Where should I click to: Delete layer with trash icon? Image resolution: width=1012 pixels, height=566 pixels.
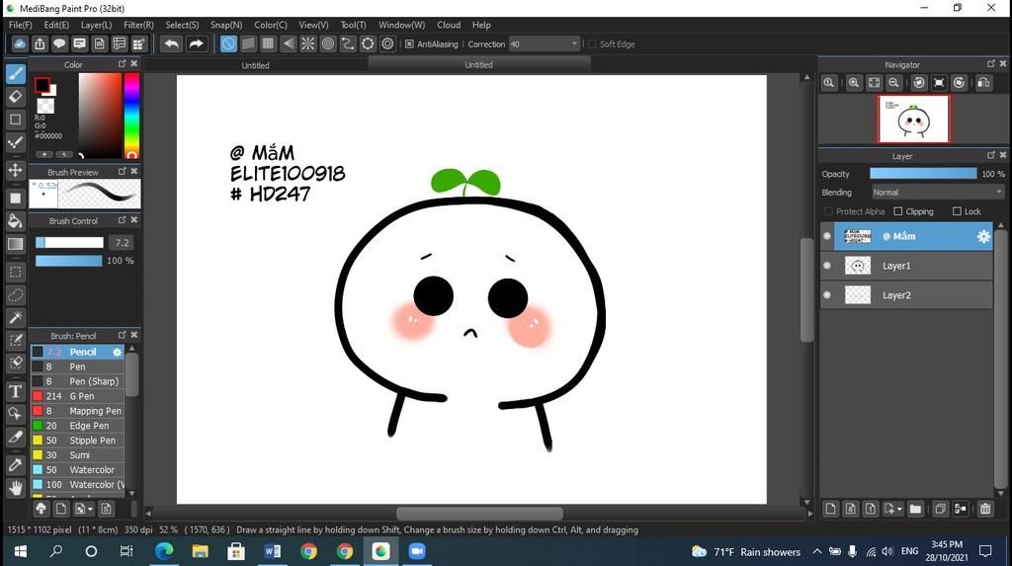tap(985, 509)
